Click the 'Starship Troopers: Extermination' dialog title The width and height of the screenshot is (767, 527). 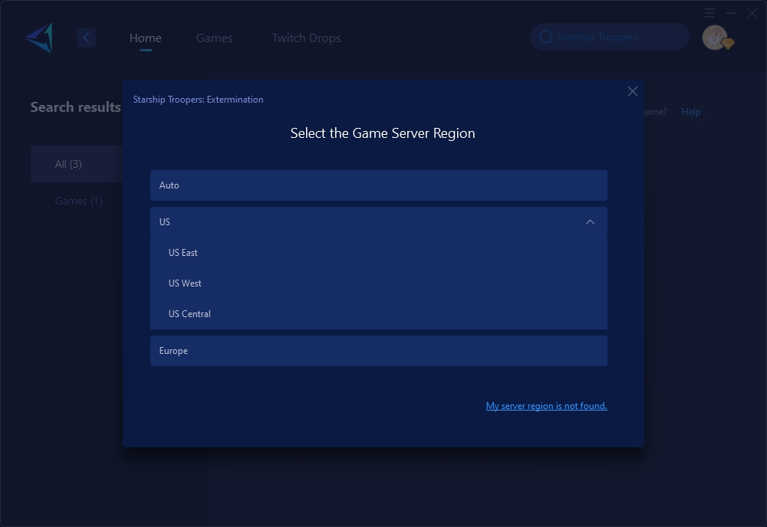198,100
